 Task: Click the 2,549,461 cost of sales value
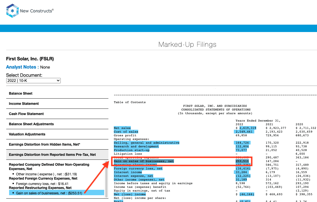click(x=244, y=131)
